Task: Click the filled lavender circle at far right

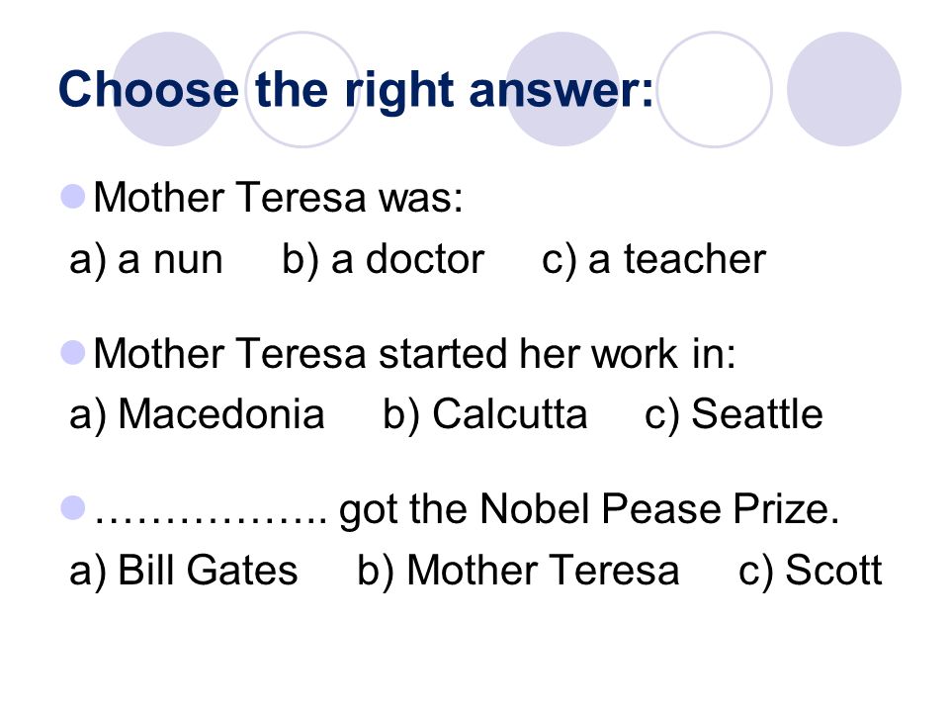Action: (x=843, y=89)
